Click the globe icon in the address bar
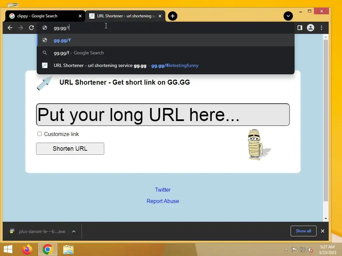342x256 pixels. point(45,28)
